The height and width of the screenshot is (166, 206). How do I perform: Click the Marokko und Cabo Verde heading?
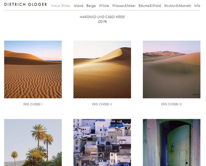click(102, 17)
